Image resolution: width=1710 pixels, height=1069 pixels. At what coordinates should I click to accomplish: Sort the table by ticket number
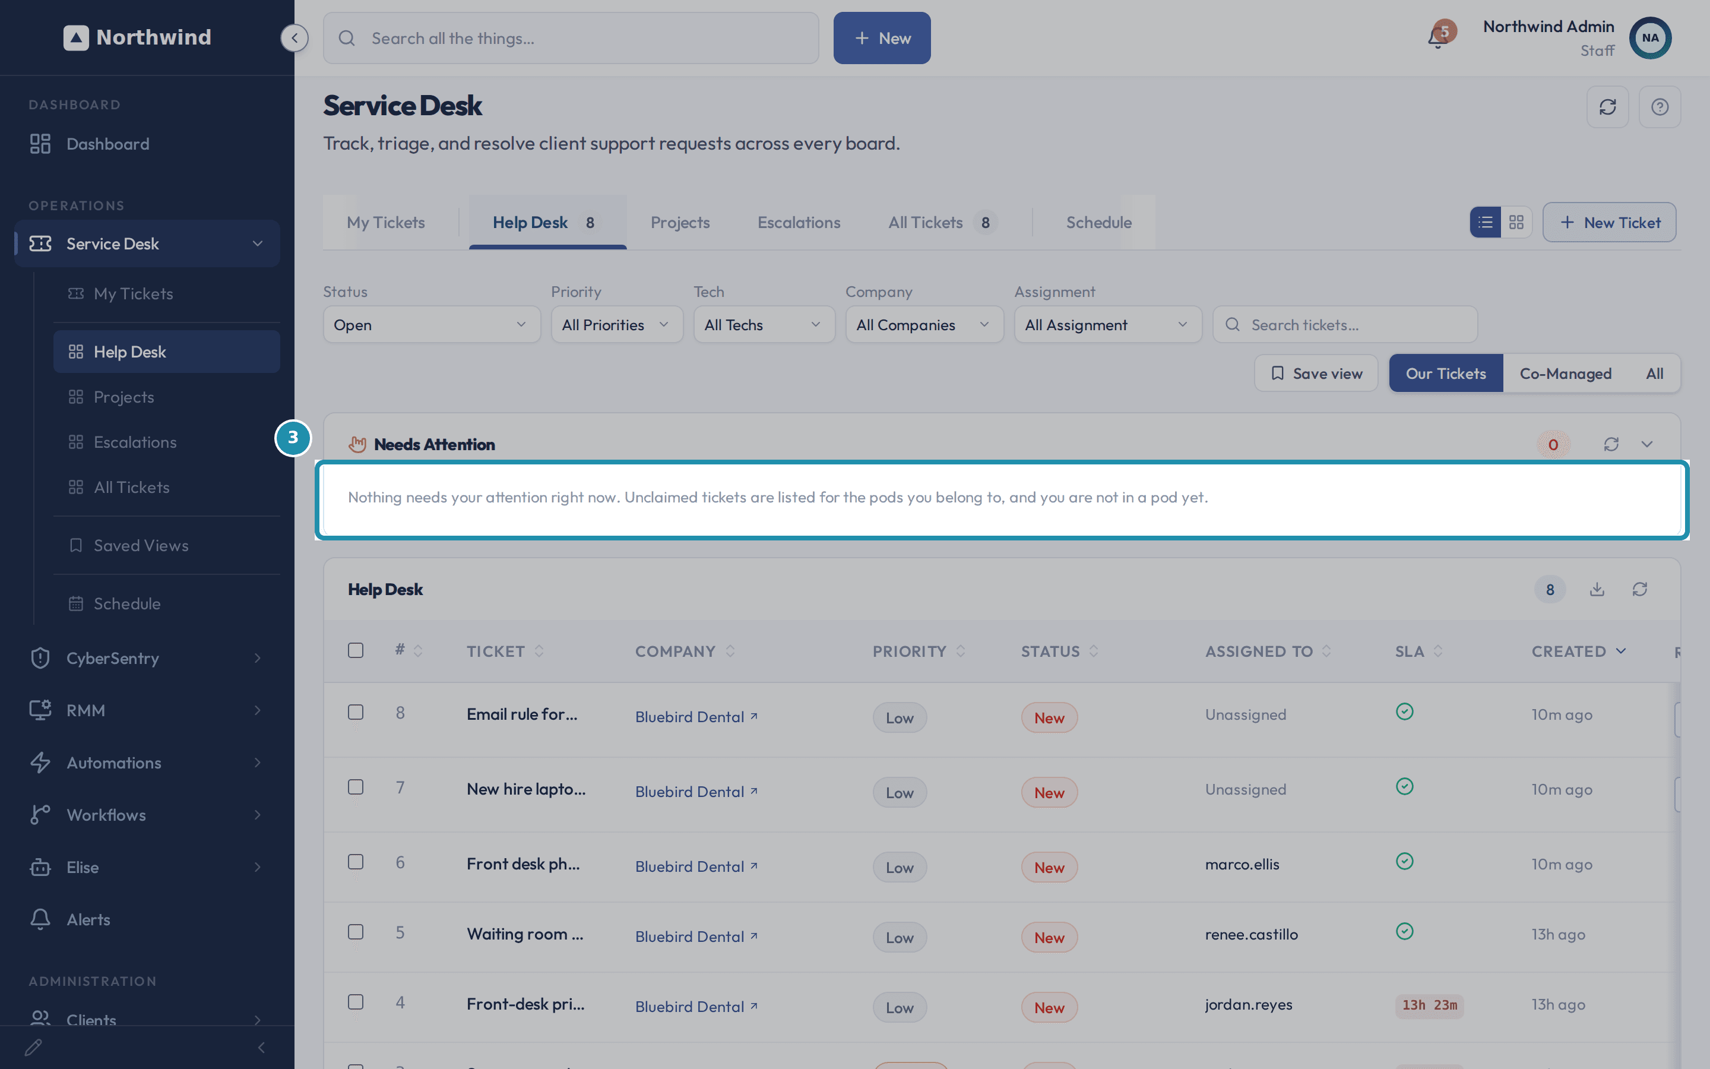coord(409,650)
